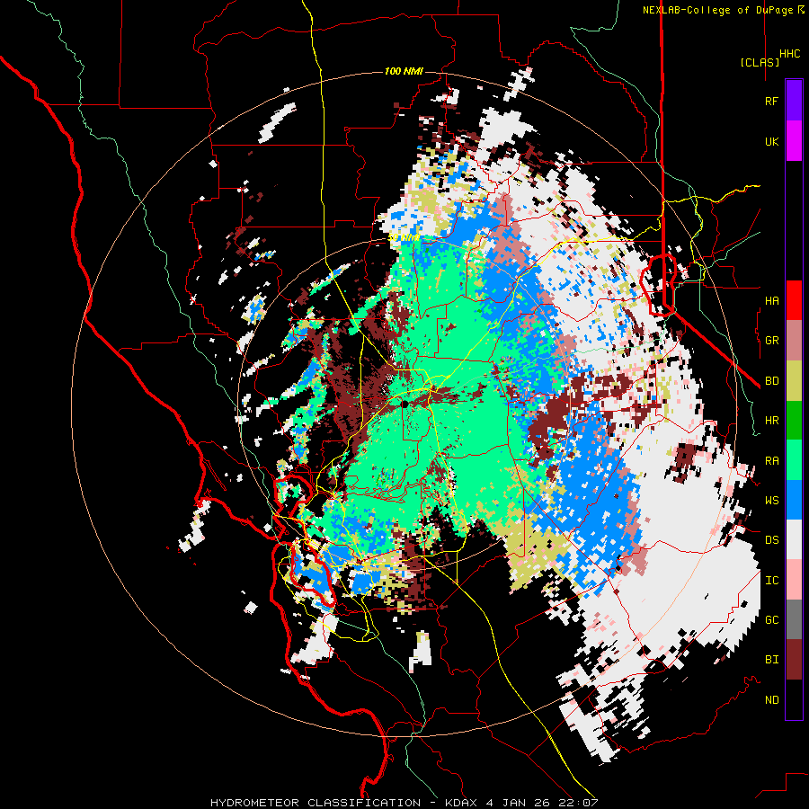Viewport: 809px width, 809px height.
Task: Click the blue WS wet snow swatch
Action: pyautogui.click(x=794, y=501)
